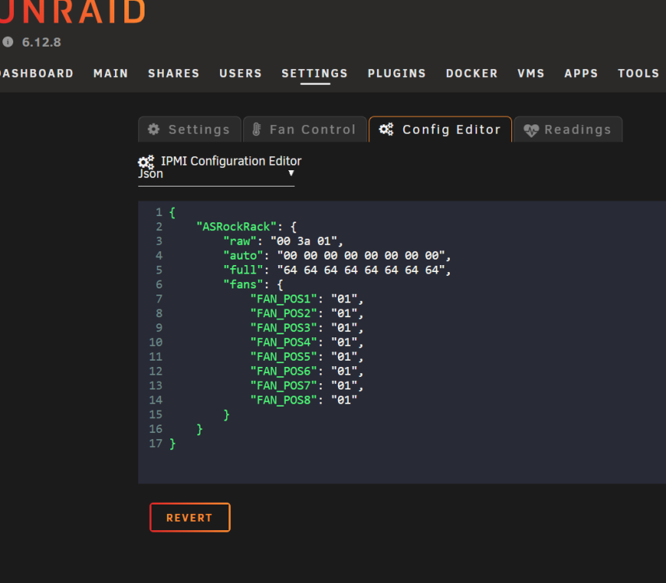
Task: Click the thermometer icon on Fan Control tab
Action: tap(256, 129)
